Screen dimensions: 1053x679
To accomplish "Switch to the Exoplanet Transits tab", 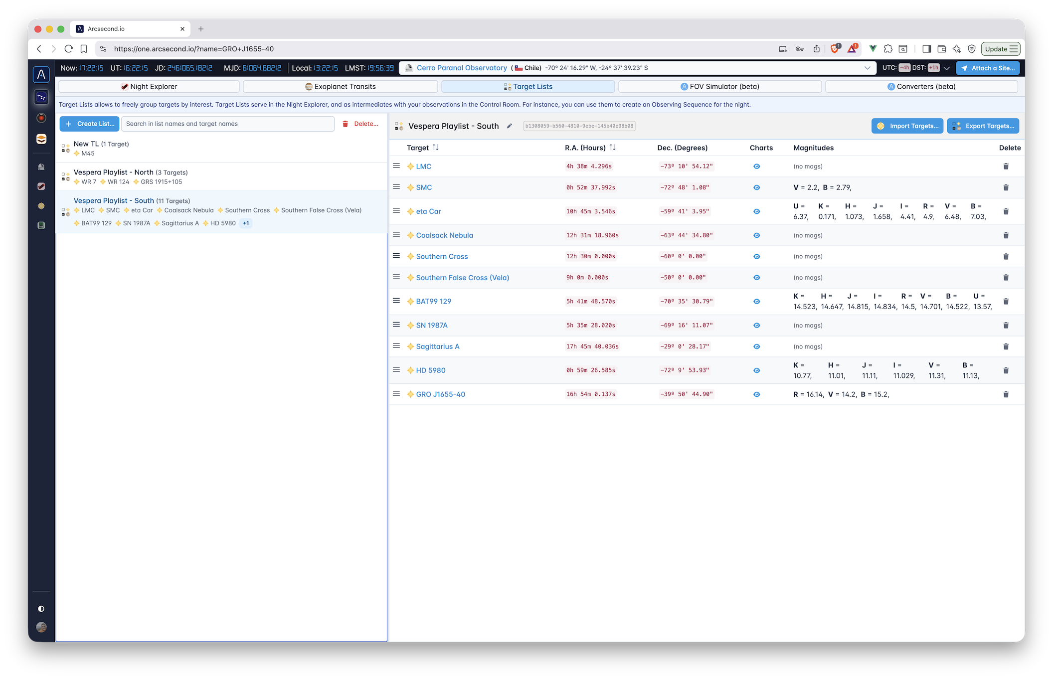I will point(341,87).
